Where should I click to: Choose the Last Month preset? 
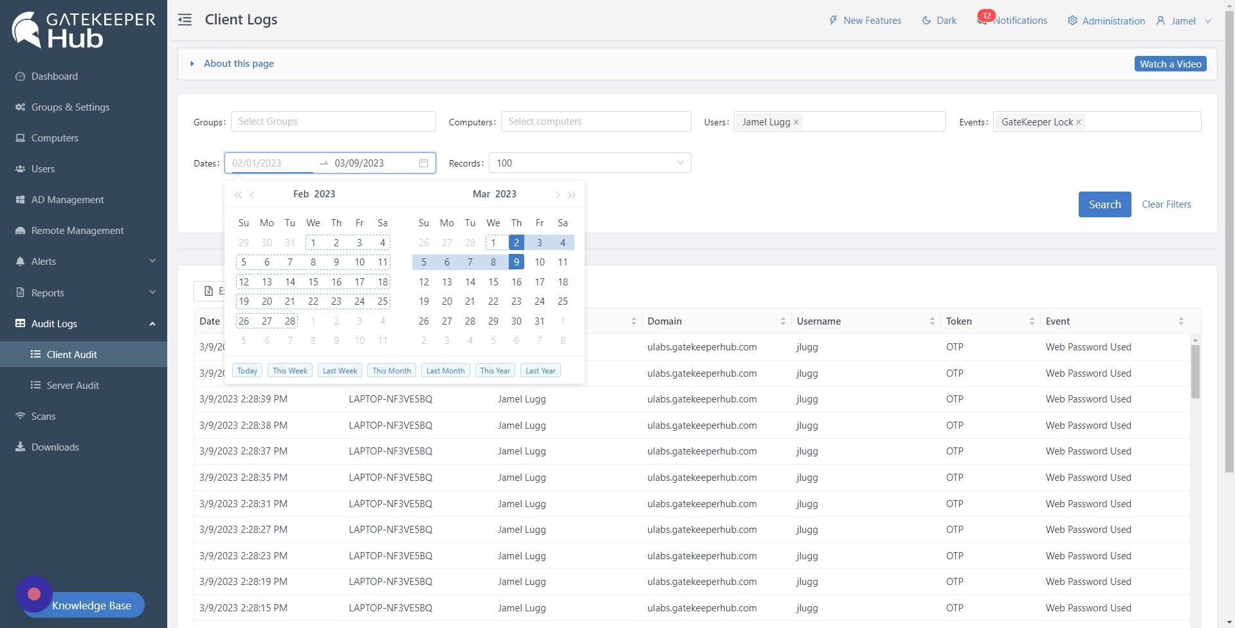click(445, 371)
